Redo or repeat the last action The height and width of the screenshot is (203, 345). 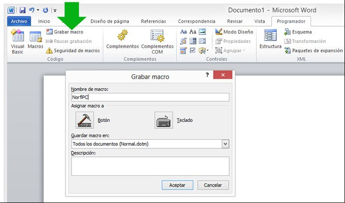click(46, 10)
